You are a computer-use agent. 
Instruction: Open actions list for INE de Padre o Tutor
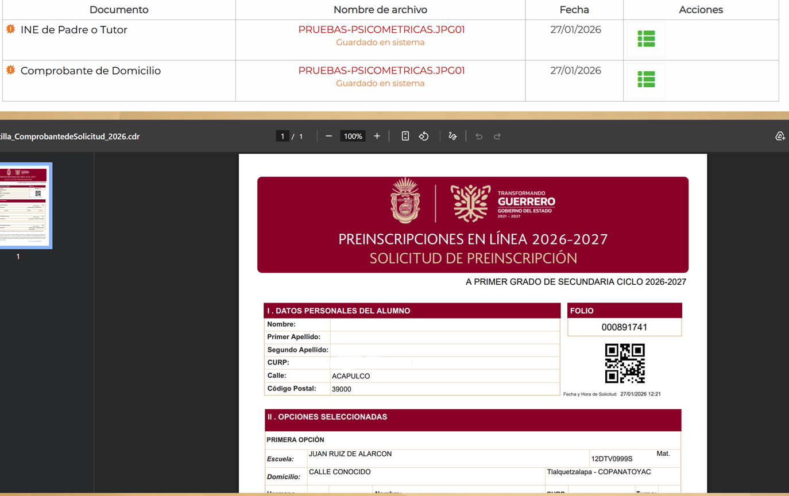pyautogui.click(x=646, y=39)
